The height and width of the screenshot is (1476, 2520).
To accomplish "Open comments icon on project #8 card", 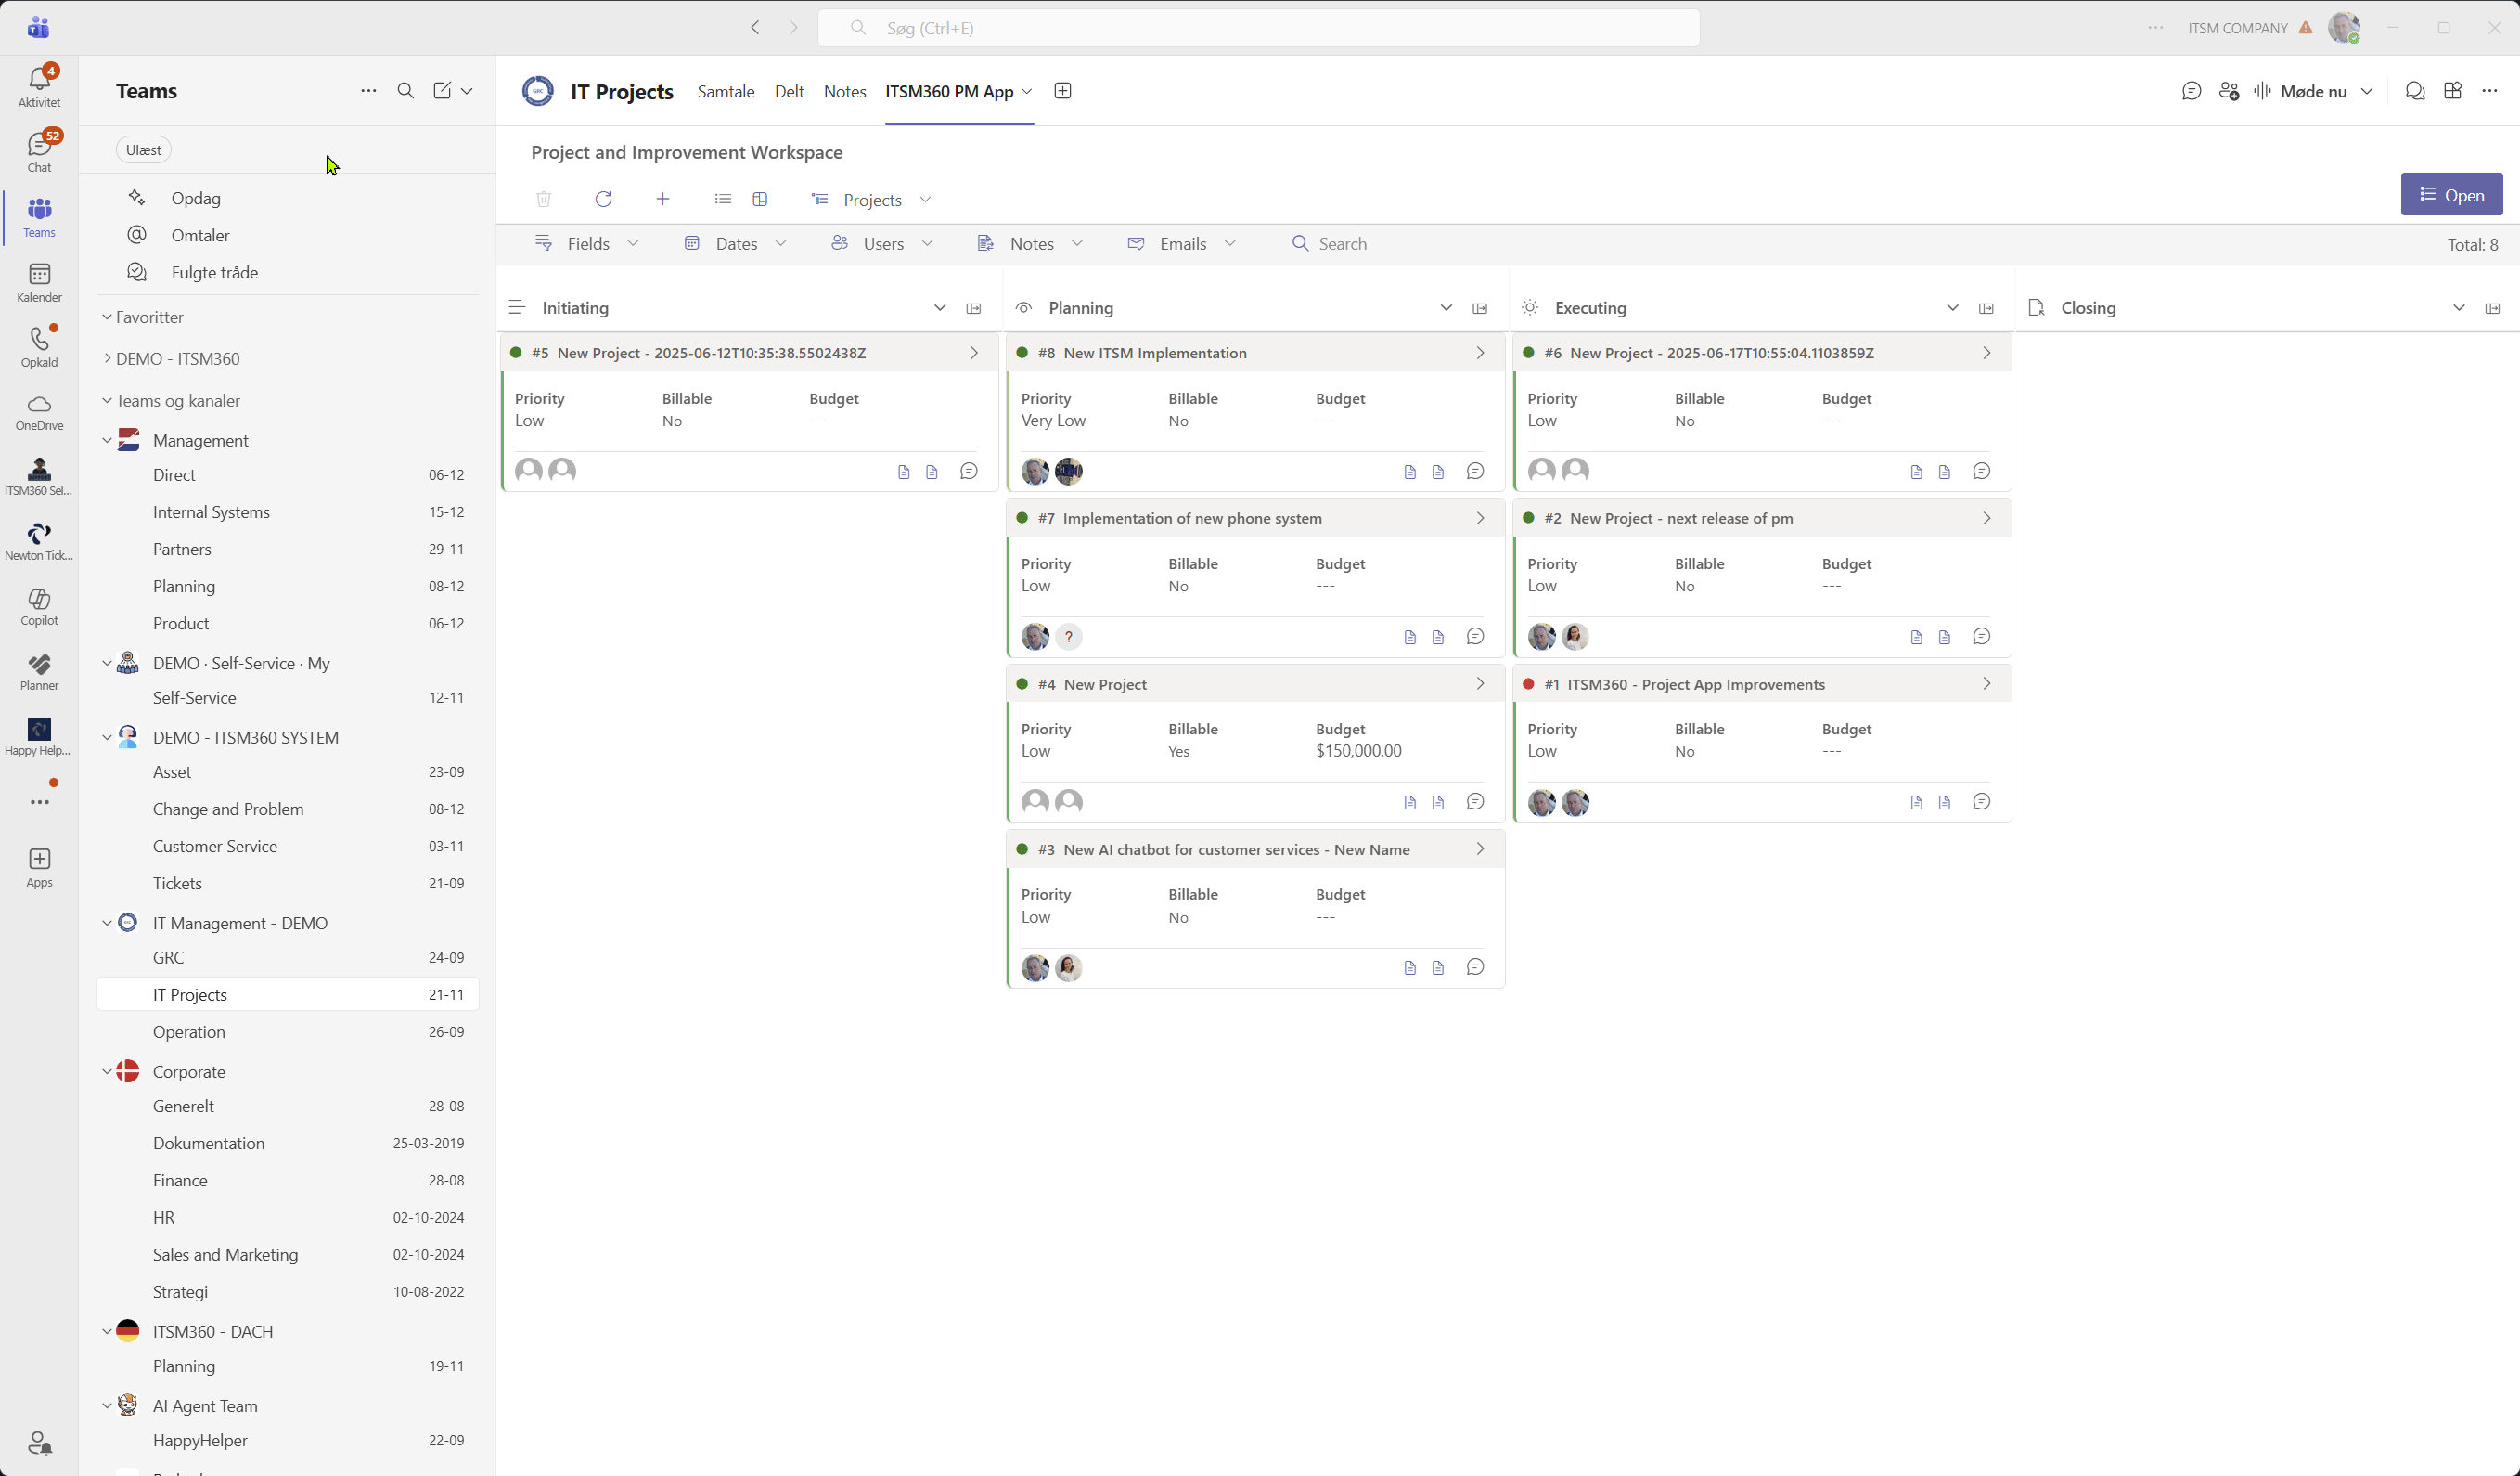I will [x=1475, y=472].
